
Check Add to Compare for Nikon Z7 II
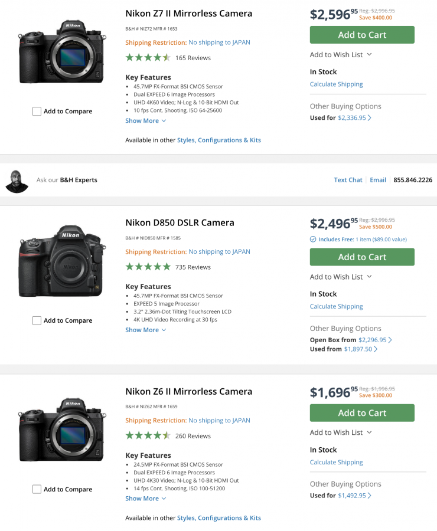click(x=37, y=112)
